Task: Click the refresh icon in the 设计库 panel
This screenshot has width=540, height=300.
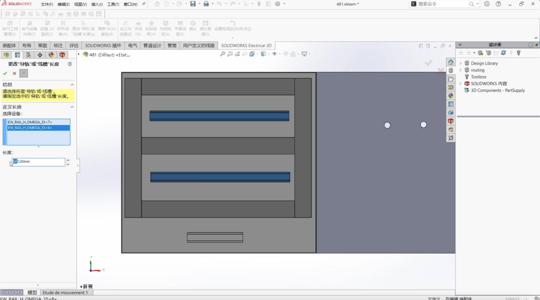Action: coord(503,52)
